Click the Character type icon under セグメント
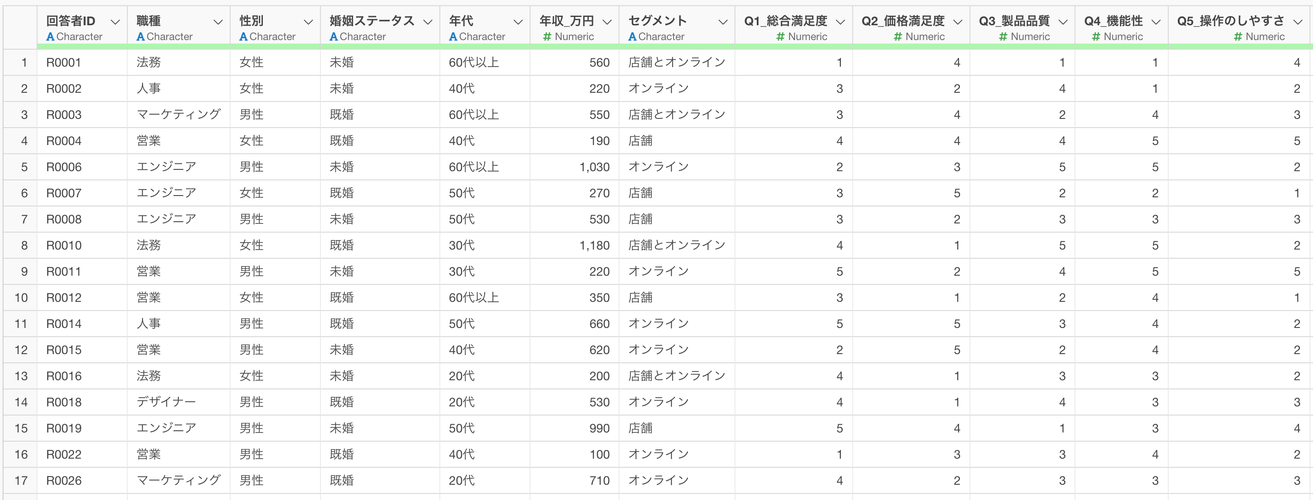1313x500 pixels. 632,37
